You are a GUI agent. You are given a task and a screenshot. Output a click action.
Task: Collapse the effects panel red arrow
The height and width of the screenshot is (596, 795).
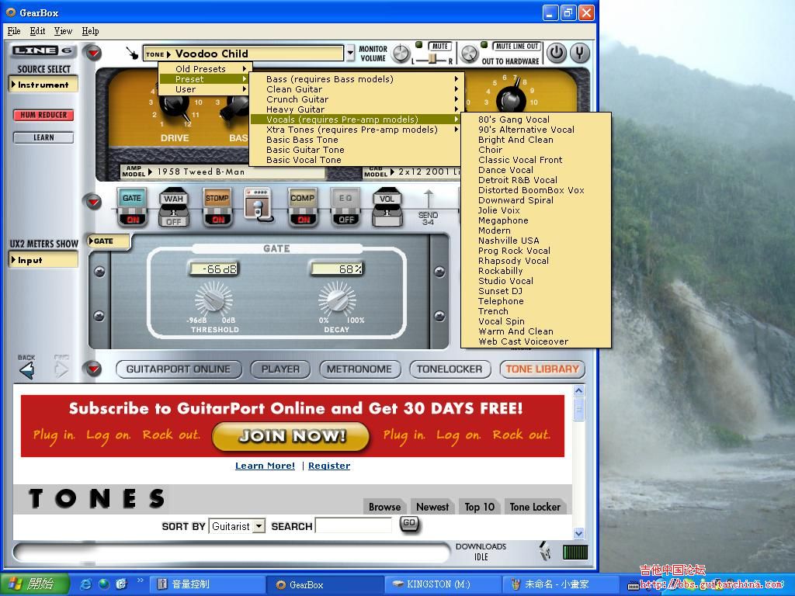(x=93, y=203)
